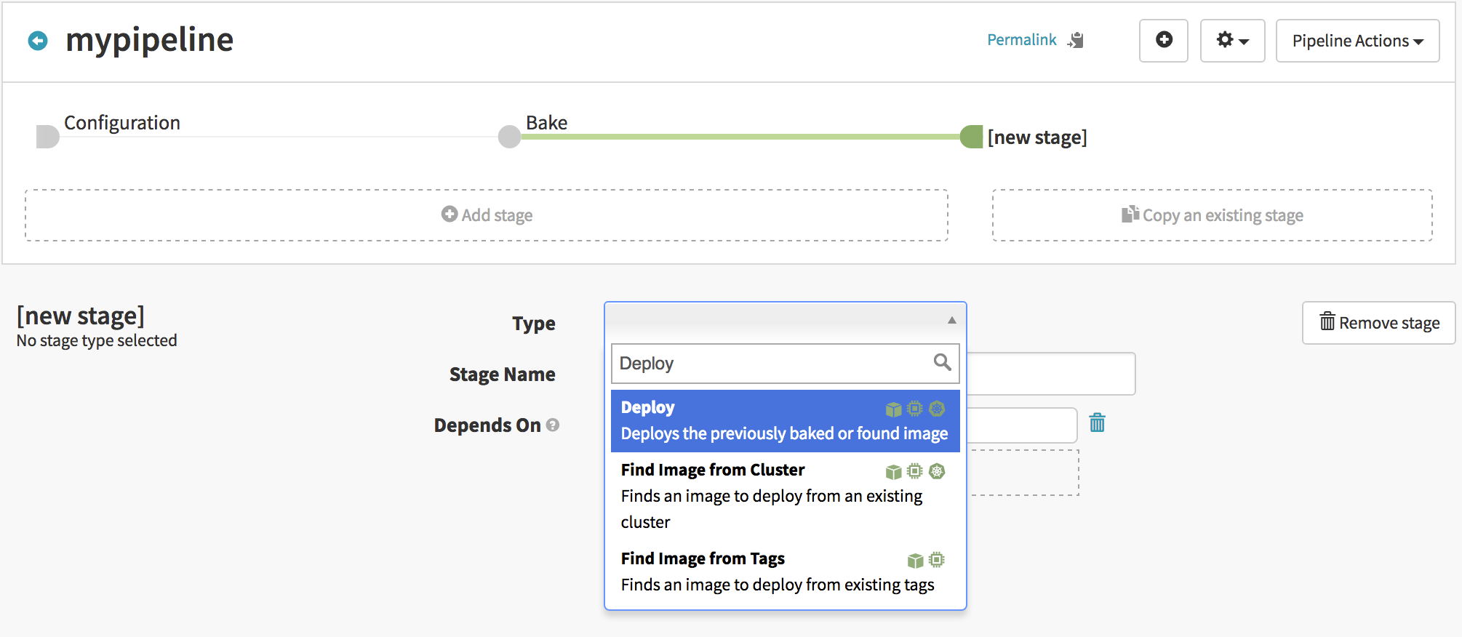Click Copy an existing stage
Viewport: 1462px width, 637px height.
pyautogui.click(x=1213, y=215)
